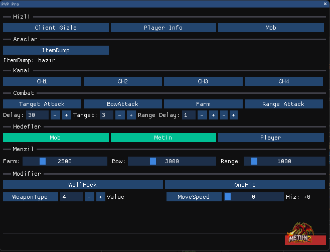Click the Client Gizle button
This screenshot has width=330, height=252.
(x=56, y=28)
